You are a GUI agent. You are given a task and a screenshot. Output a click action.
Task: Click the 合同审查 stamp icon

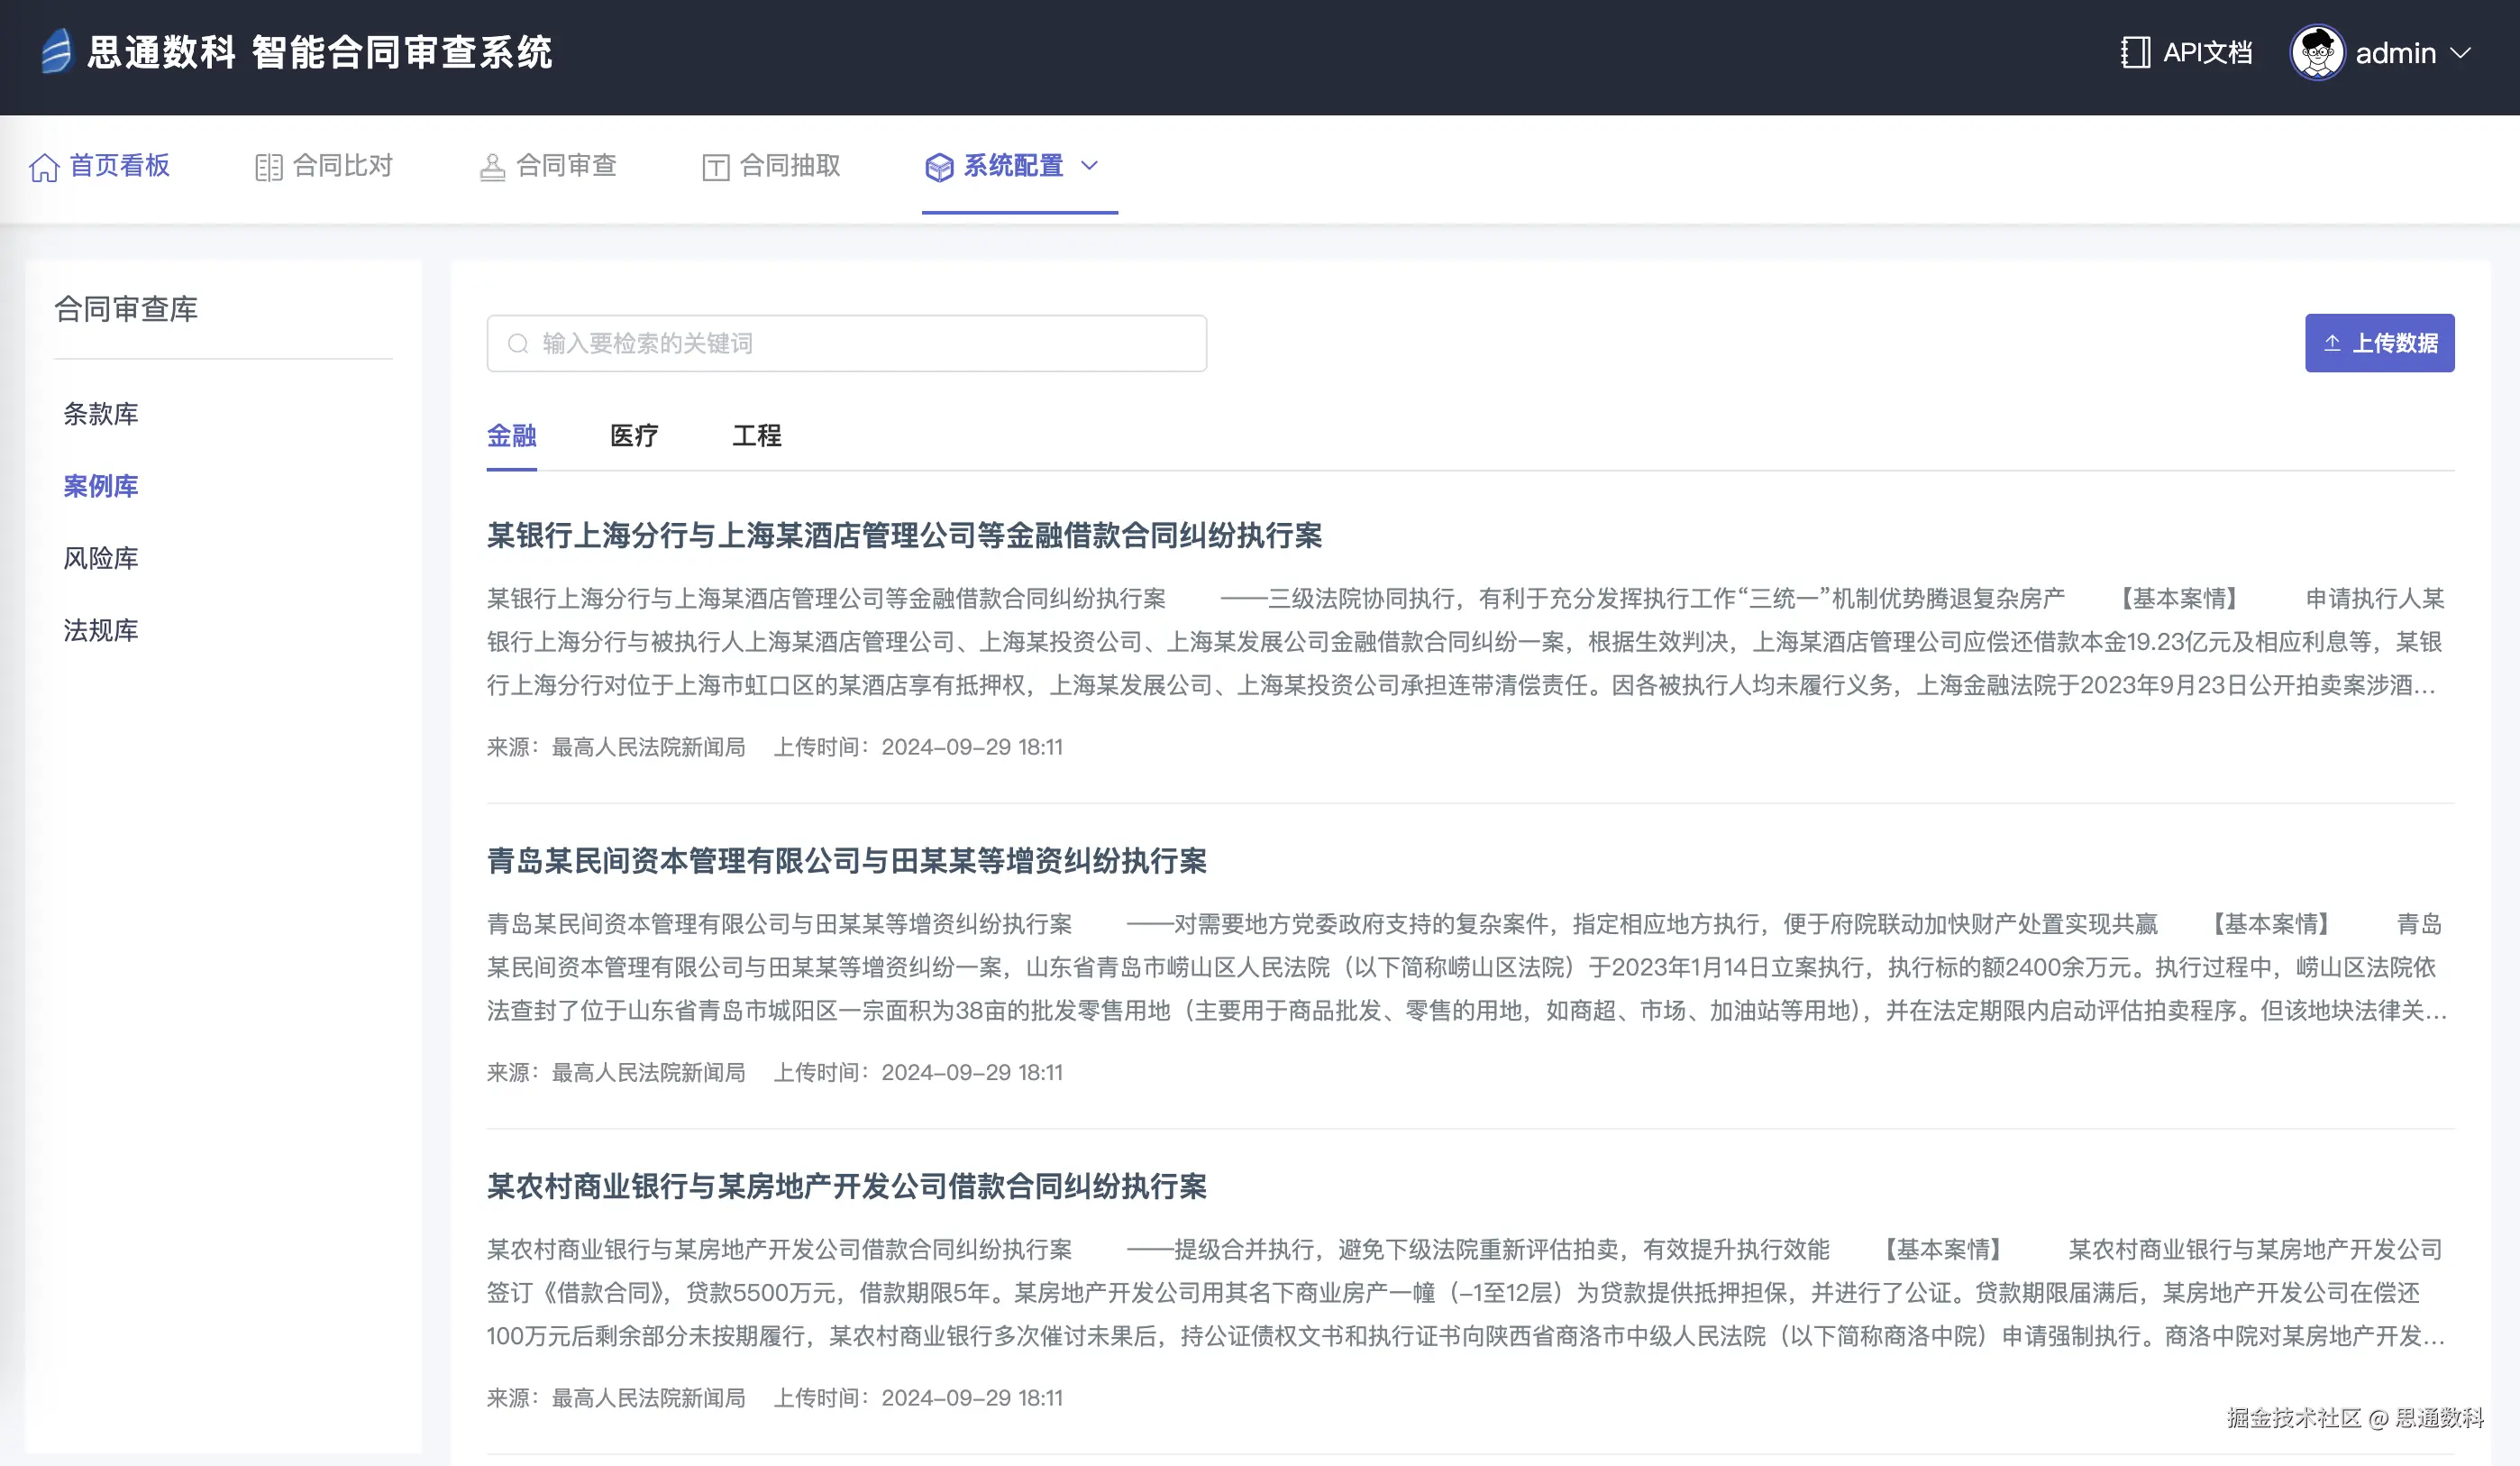[492, 167]
